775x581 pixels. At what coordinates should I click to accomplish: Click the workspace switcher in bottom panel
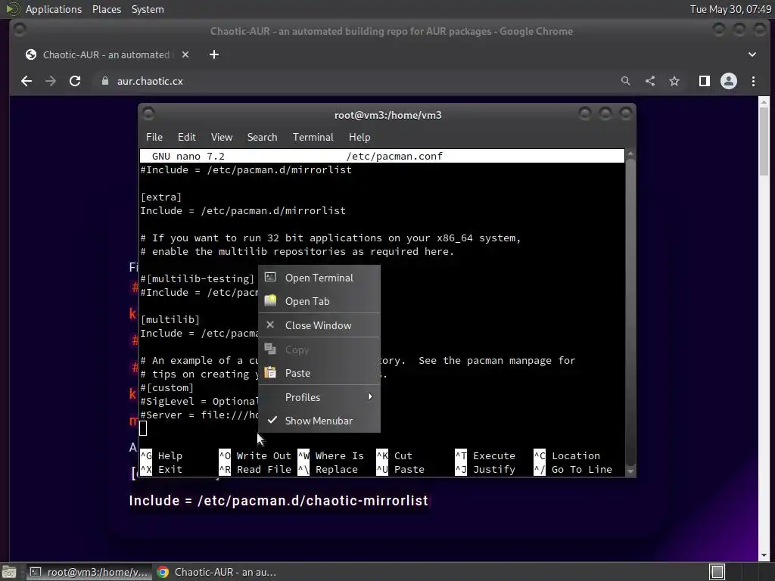pos(717,572)
